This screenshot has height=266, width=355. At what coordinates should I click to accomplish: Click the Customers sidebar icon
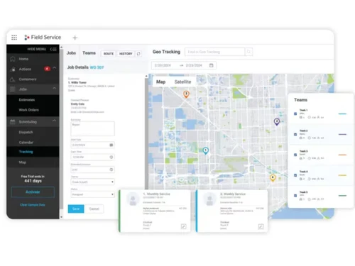tap(13, 79)
